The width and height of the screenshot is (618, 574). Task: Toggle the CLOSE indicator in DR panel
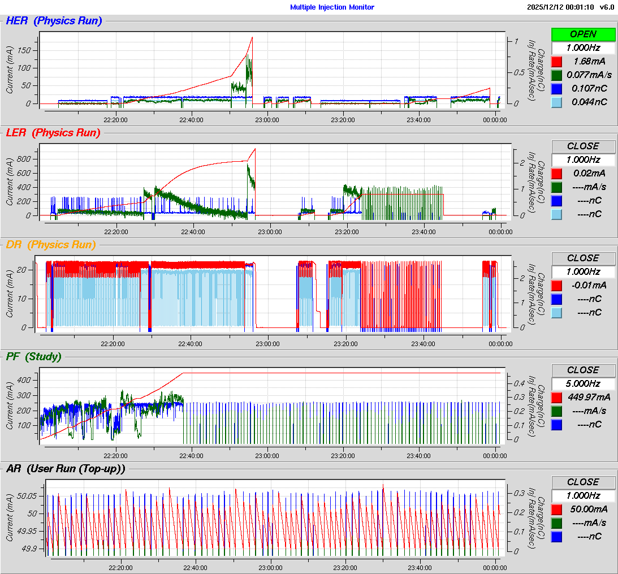583,258
